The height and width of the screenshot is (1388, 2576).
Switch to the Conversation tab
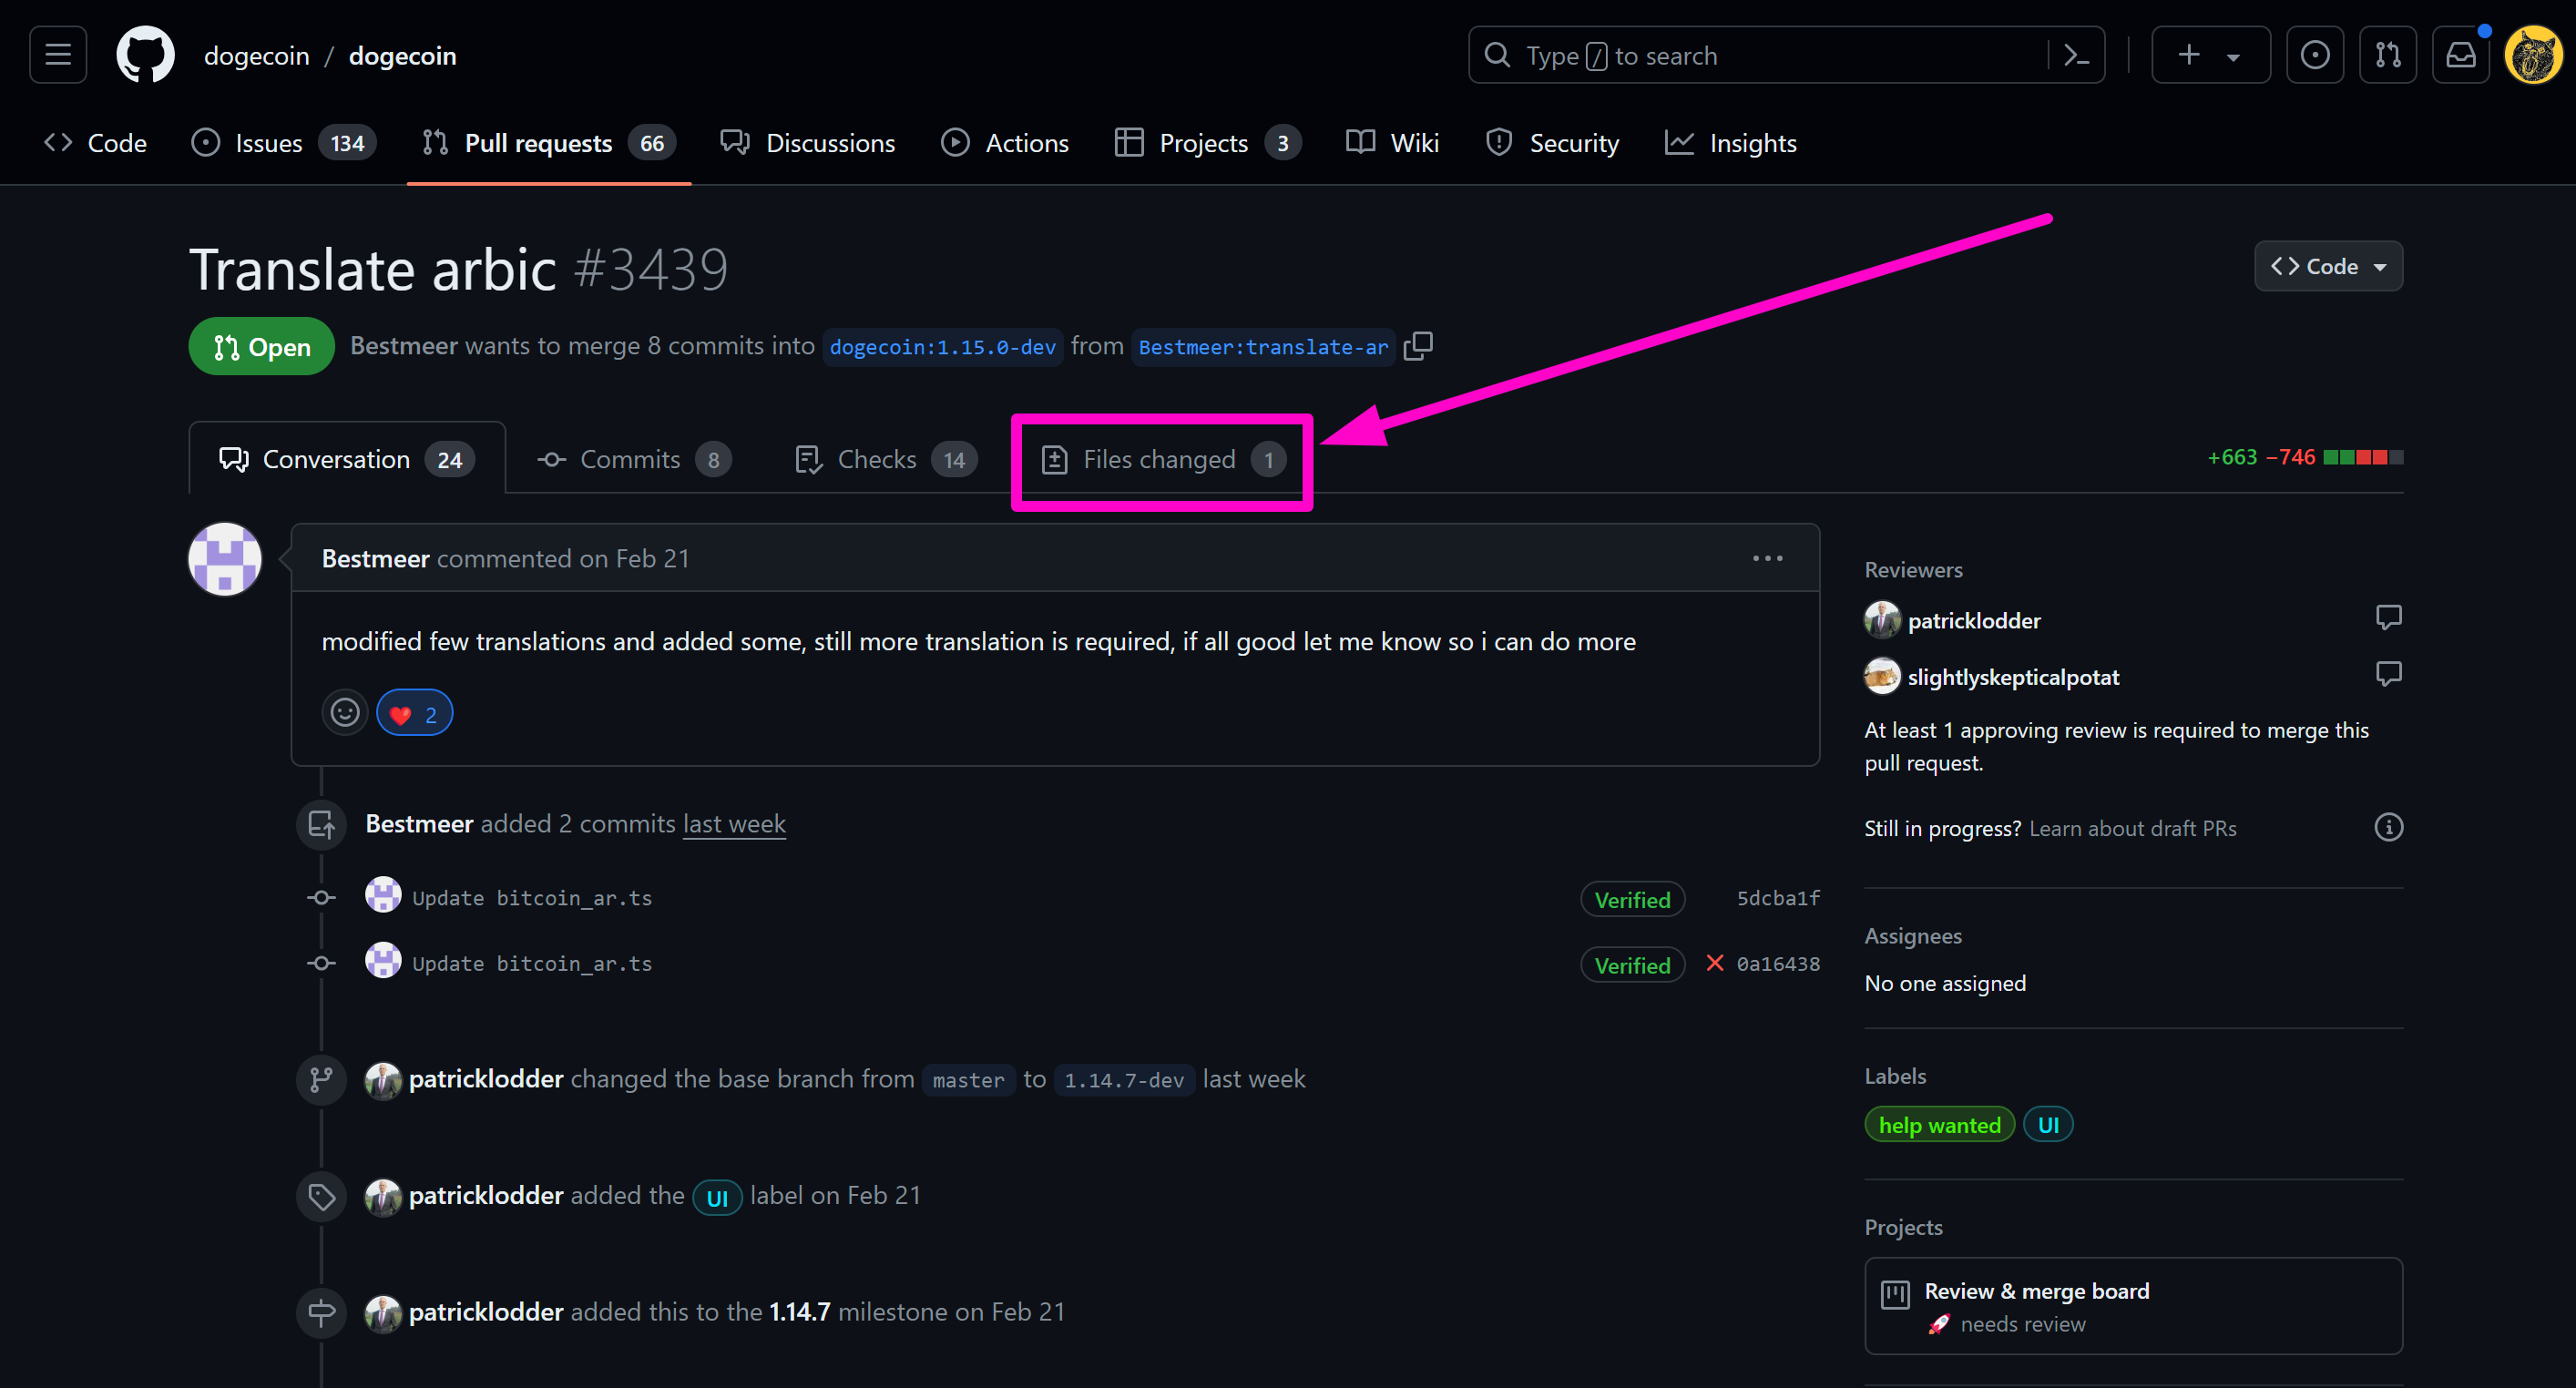347,459
